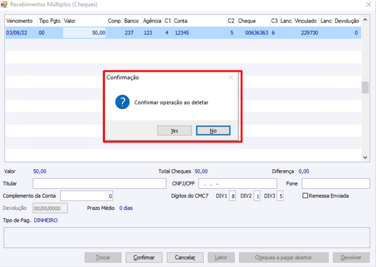
Task: Click the CNPJ/CPF input field
Action: (x=238, y=183)
